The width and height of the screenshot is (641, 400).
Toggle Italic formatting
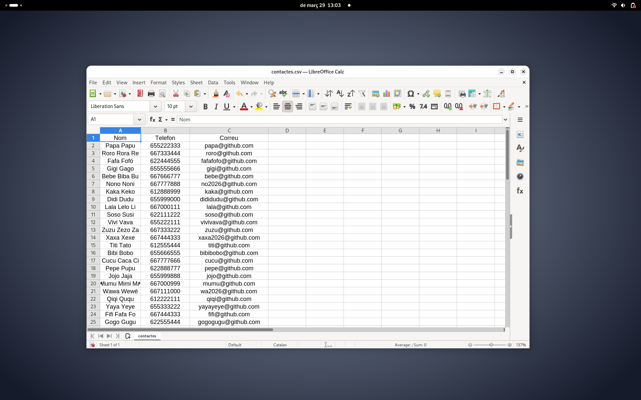coord(216,106)
